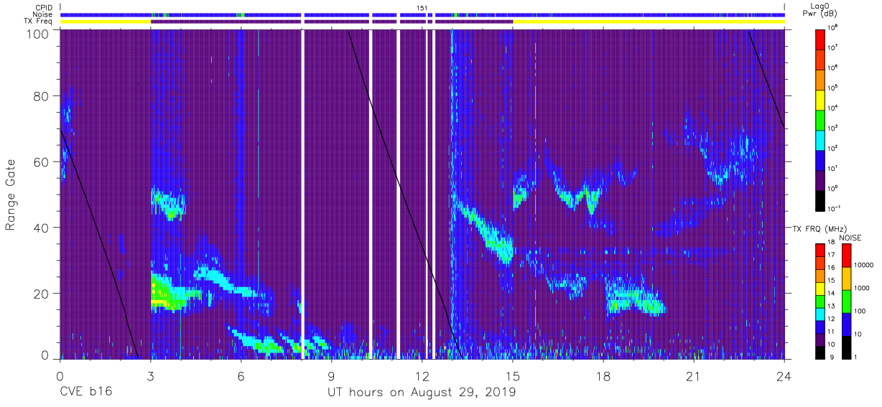882x407 pixels.
Task: Click the green segment of the Lag0 Pwr colorbar
Action: 821,120
